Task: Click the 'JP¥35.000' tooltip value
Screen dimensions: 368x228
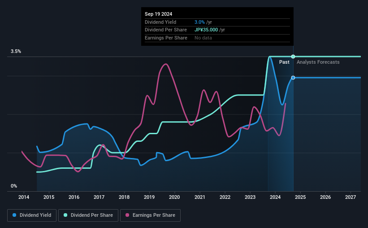Action: click(206, 30)
